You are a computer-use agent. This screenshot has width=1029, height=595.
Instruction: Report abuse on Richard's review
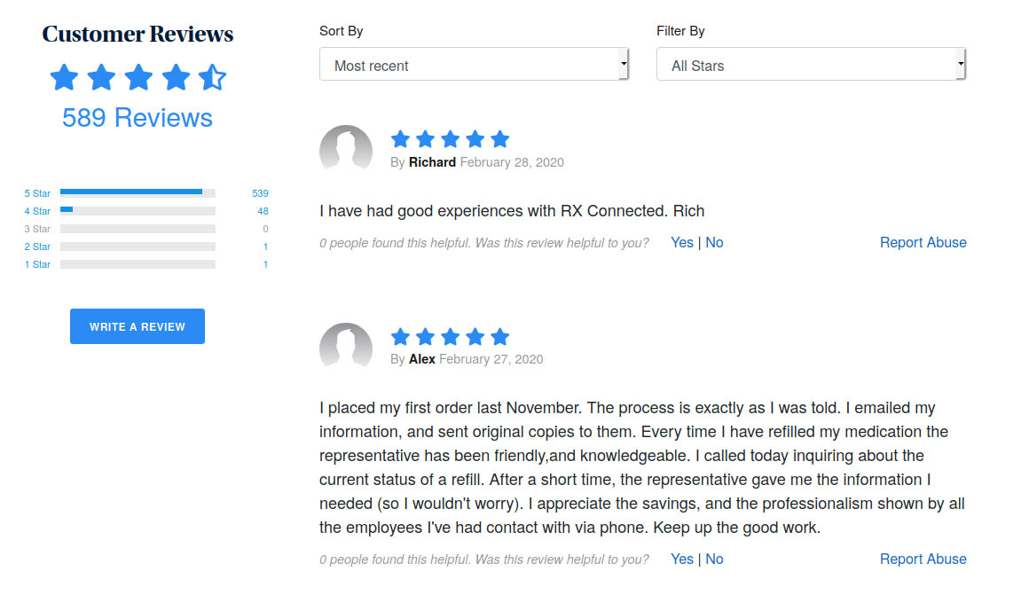[923, 242]
